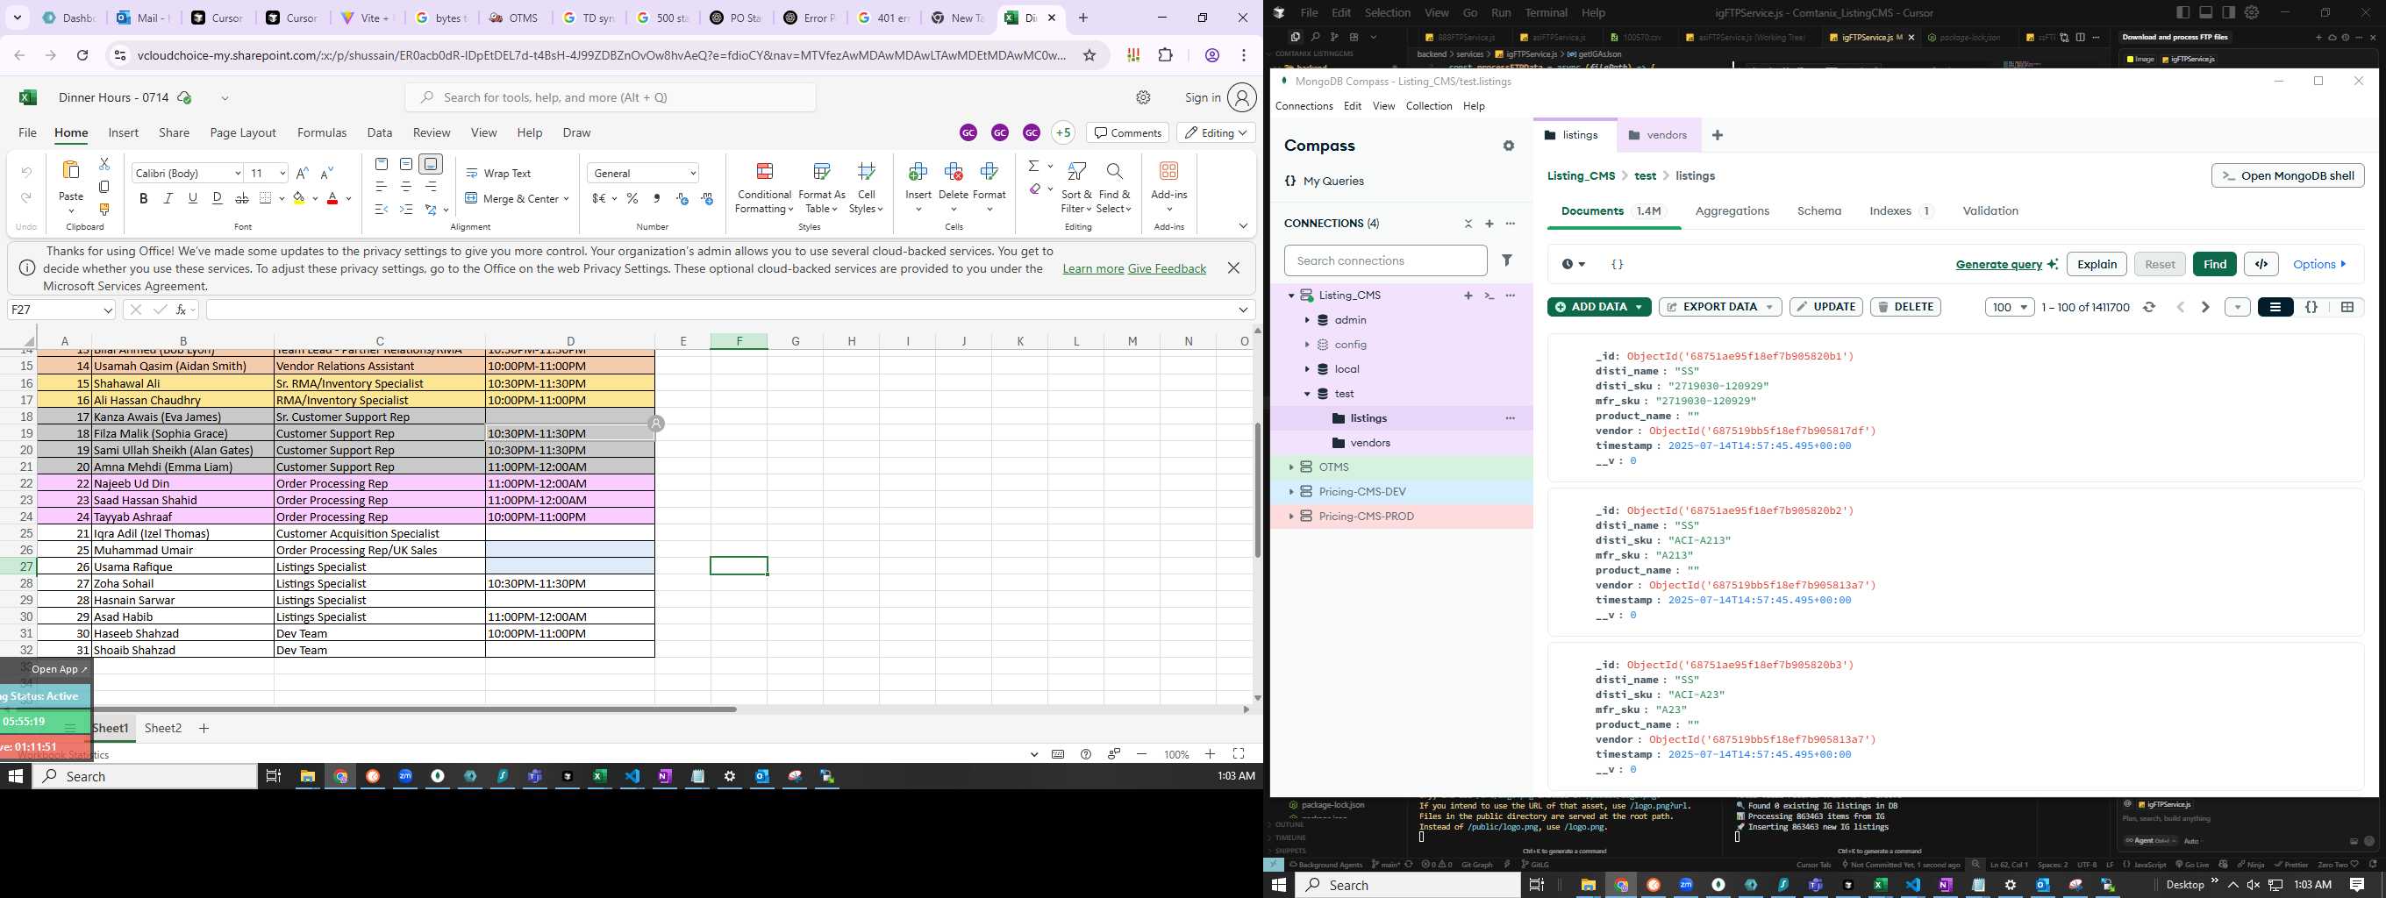Image resolution: width=2386 pixels, height=898 pixels.
Task: Toggle Strikethrough formatting in Excel ribbon
Action: [242, 198]
